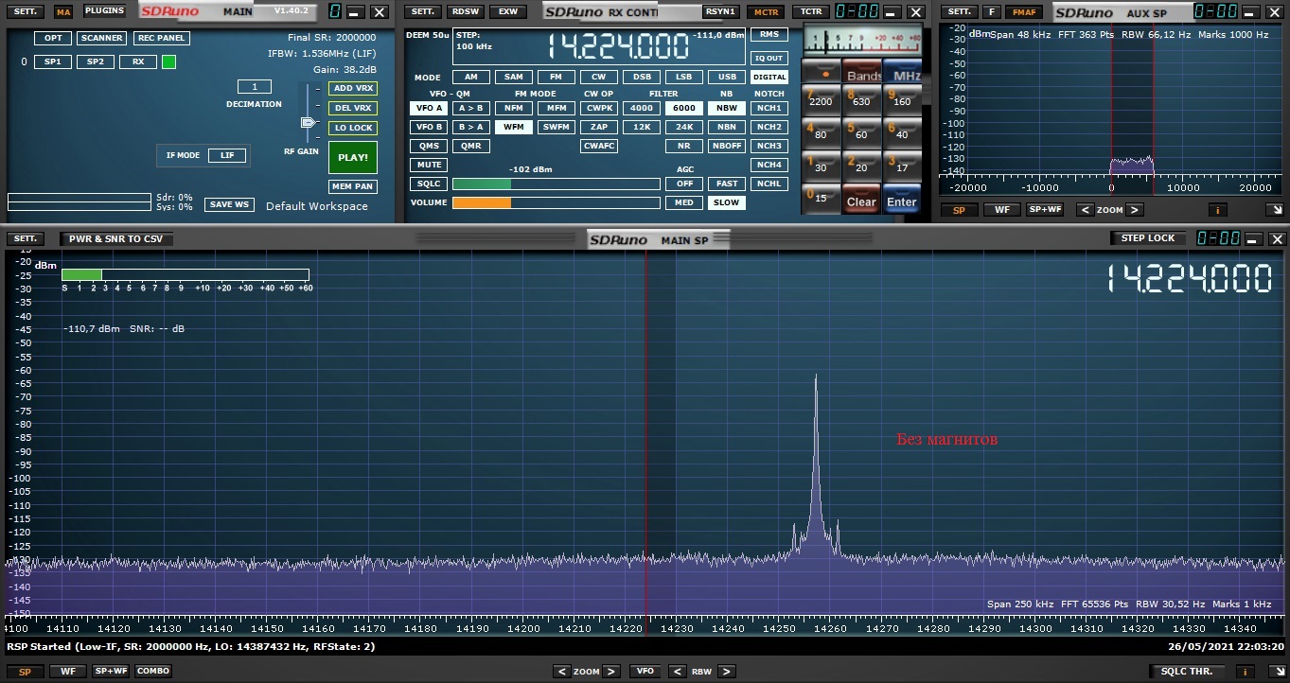
Task: Toggle the NCHL notch lock
Action: pyautogui.click(x=769, y=184)
